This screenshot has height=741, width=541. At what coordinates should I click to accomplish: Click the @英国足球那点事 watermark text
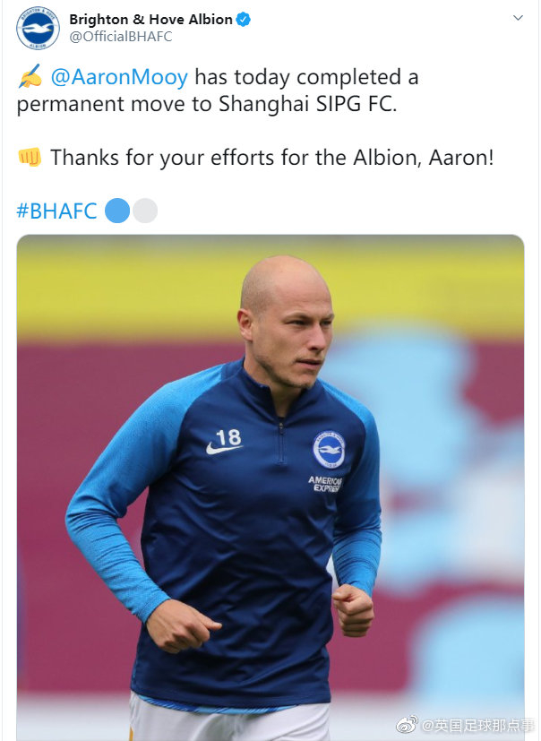(478, 724)
